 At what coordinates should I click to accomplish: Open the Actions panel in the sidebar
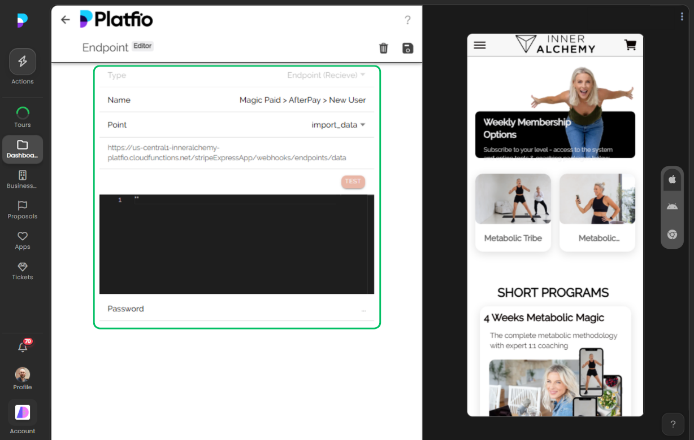[22, 67]
